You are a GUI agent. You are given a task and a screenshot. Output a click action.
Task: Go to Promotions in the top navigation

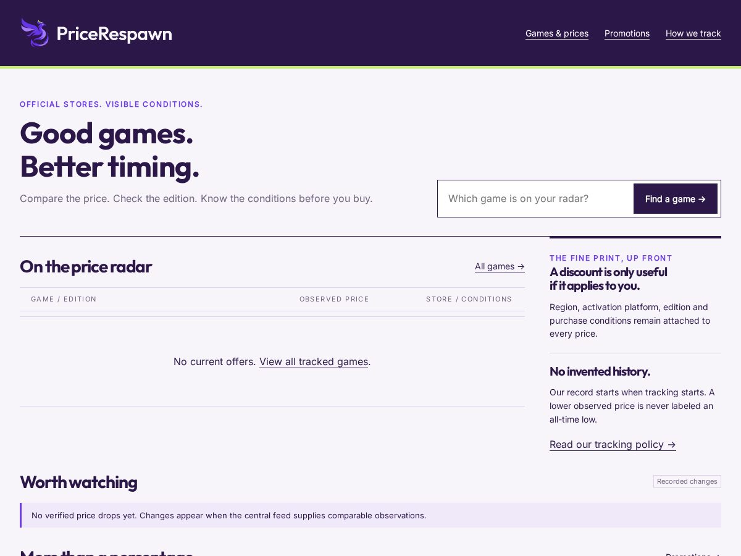pyautogui.click(x=627, y=33)
